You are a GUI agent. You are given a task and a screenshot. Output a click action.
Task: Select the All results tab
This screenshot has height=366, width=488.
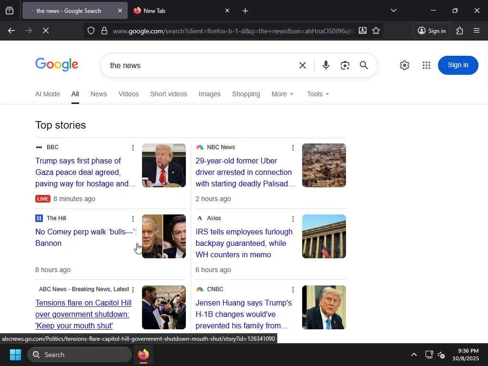75,94
